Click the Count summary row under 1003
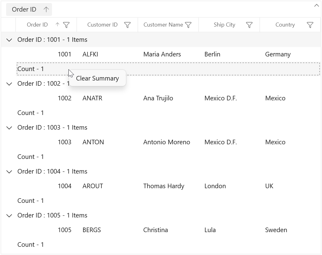Viewport: 322px width, 255px height. coord(168,157)
